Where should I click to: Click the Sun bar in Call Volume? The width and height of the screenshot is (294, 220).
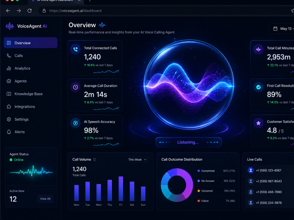143,194
